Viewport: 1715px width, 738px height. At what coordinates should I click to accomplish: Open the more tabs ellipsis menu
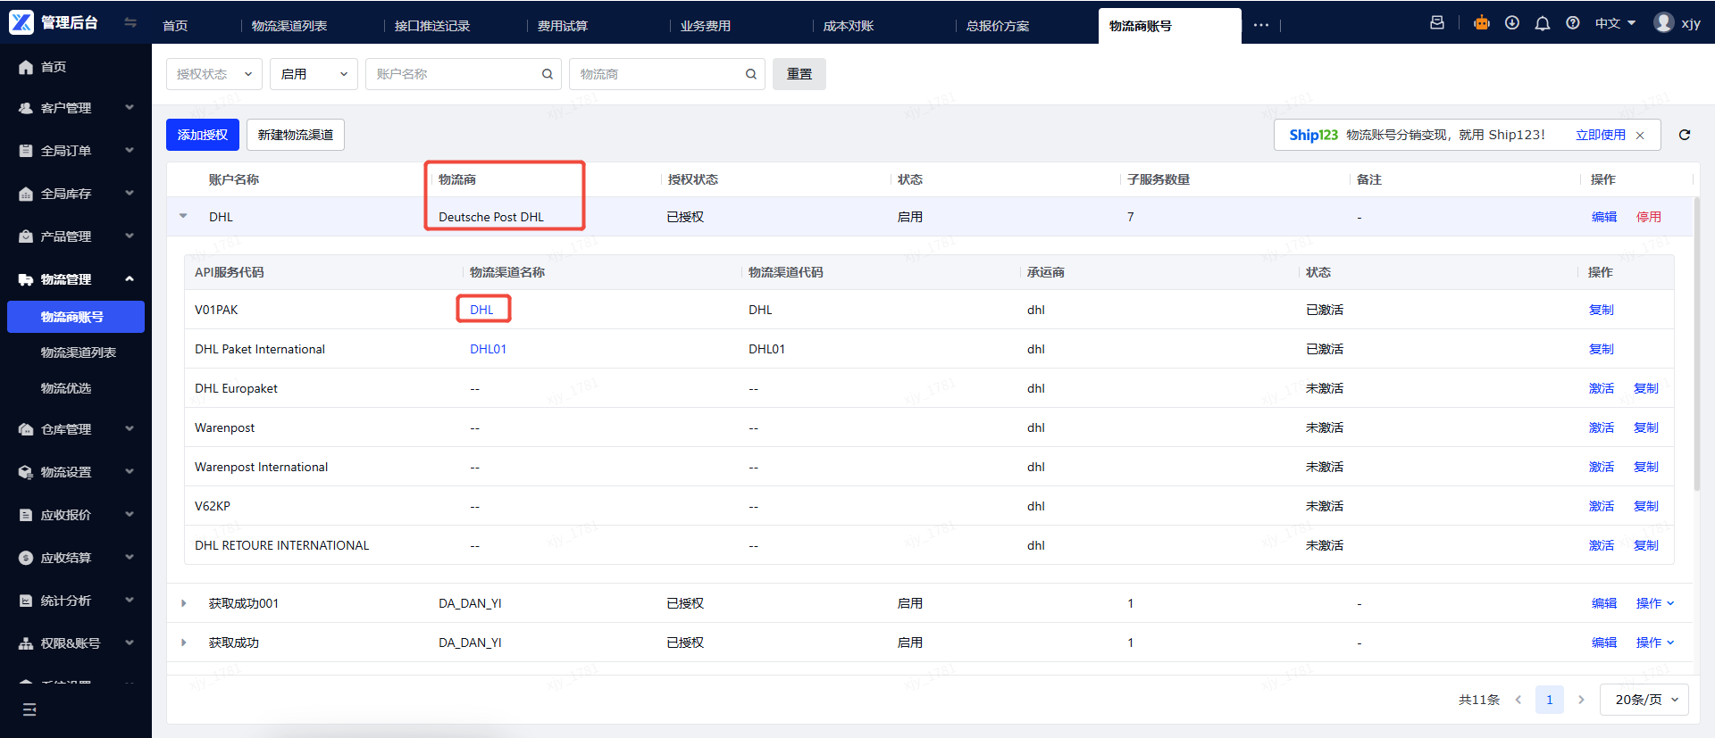click(x=1261, y=25)
